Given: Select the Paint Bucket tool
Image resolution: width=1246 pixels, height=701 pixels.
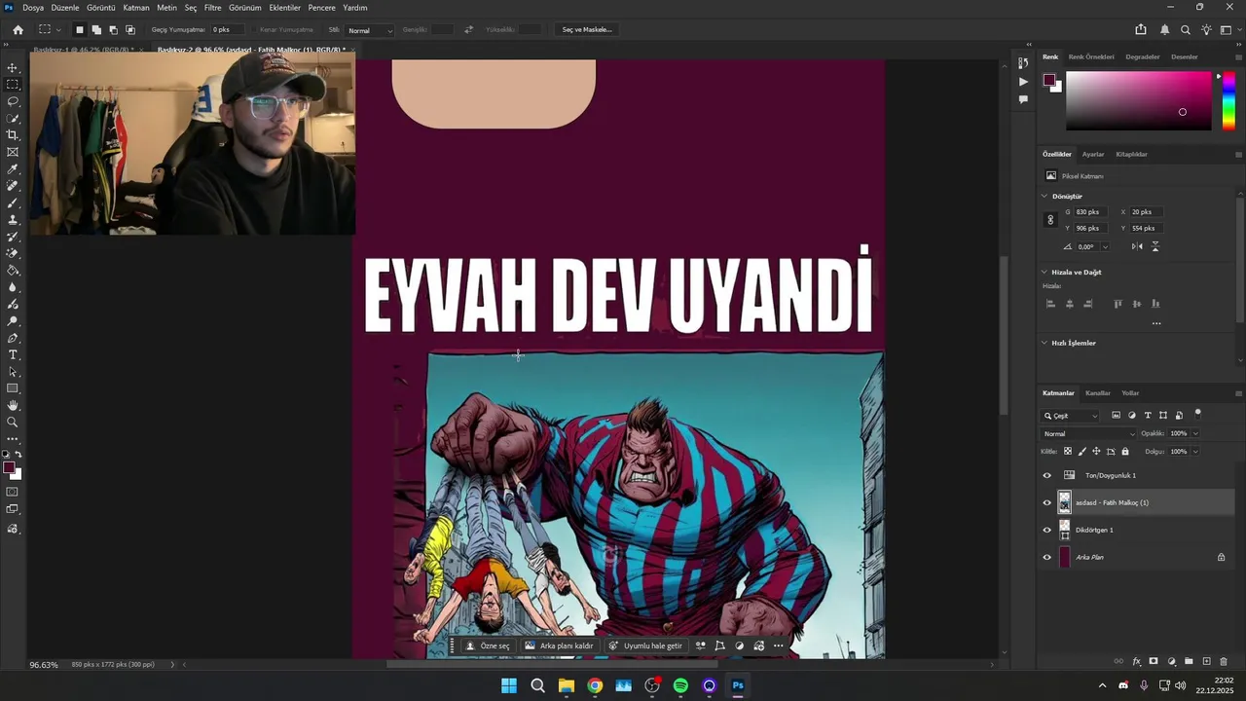Looking at the screenshot, I should pyautogui.click(x=13, y=271).
